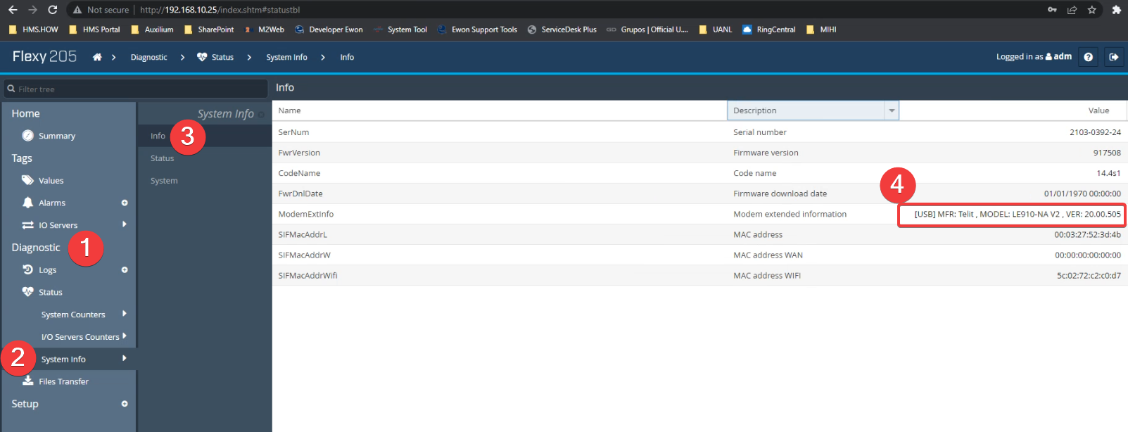Viewport: 1128px width, 432px height.
Task: Click the home icon in breadcrumb bar
Action: pos(97,58)
